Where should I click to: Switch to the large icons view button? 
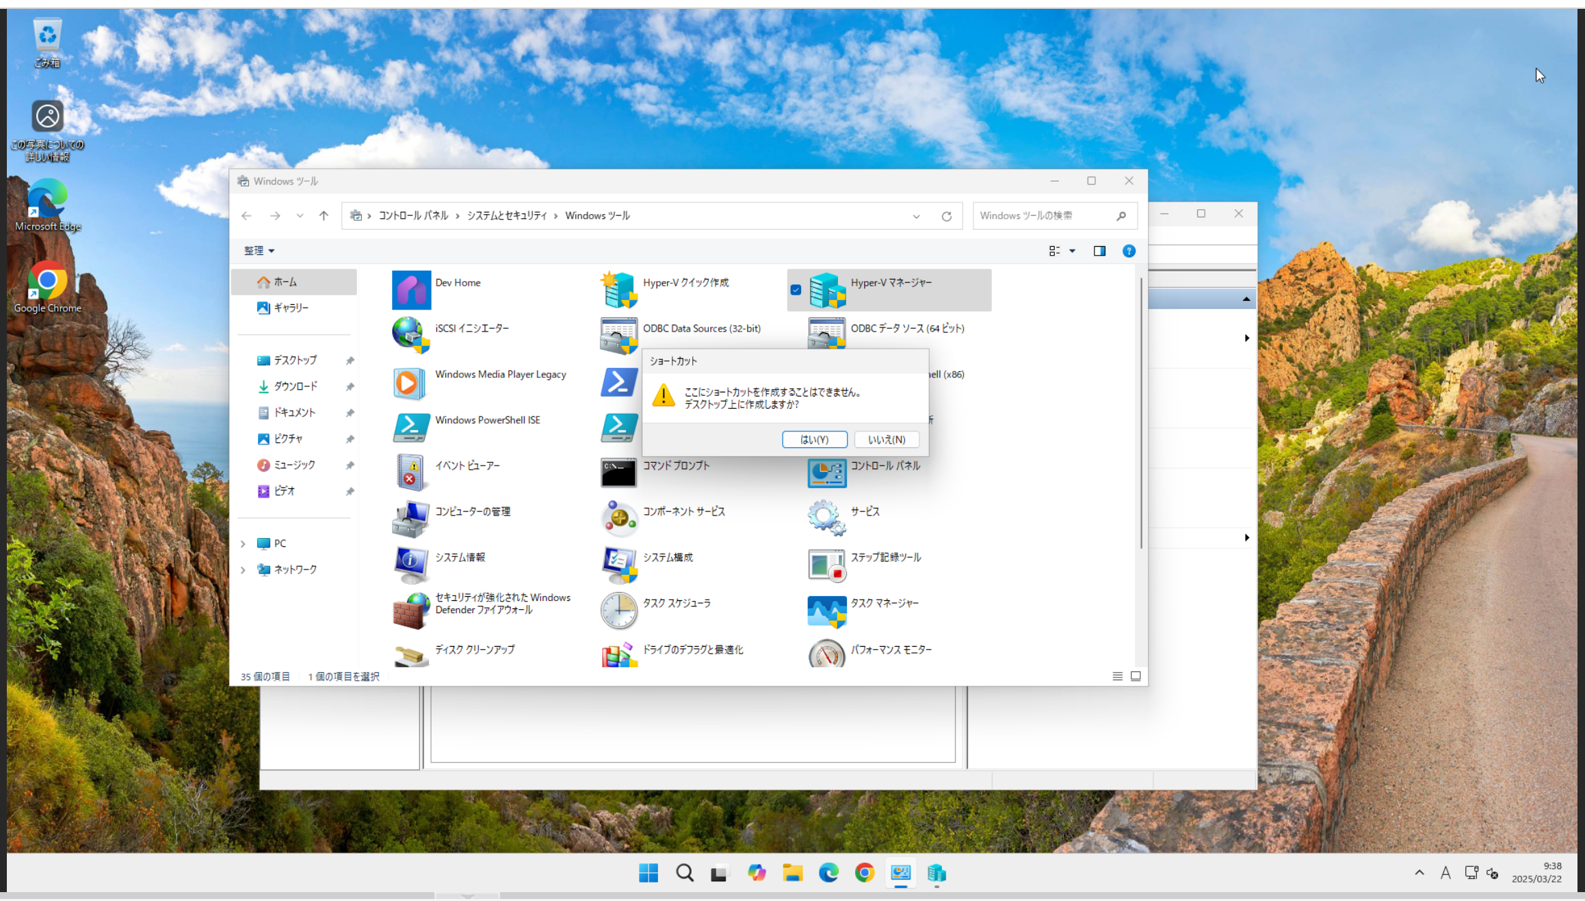(1136, 676)
